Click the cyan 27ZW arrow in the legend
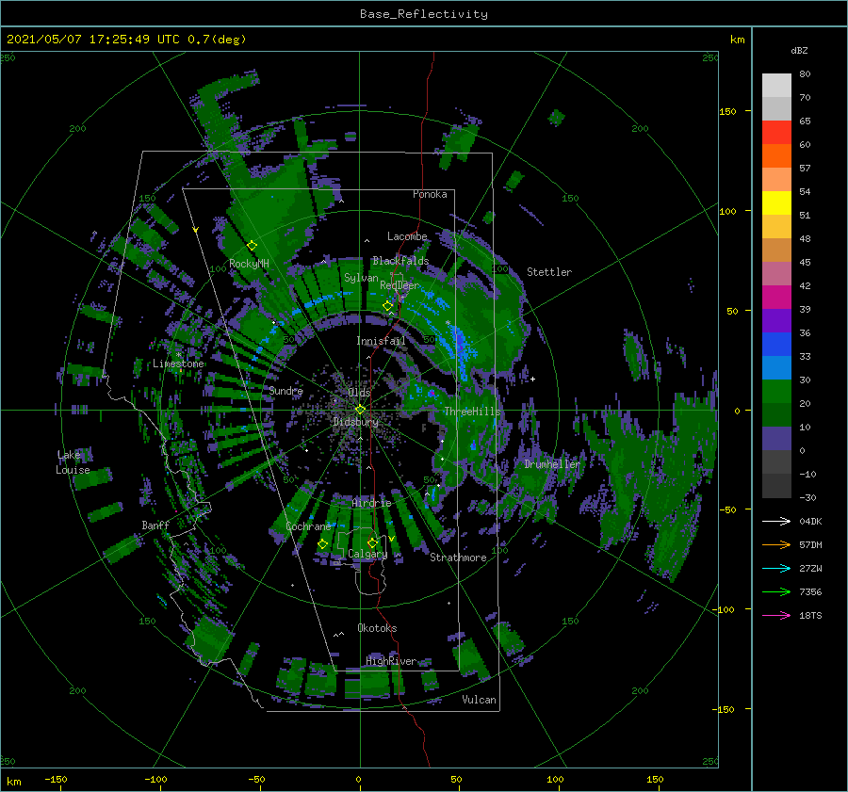The width and height of the screenshot is (848, 792). coord(776,568)
